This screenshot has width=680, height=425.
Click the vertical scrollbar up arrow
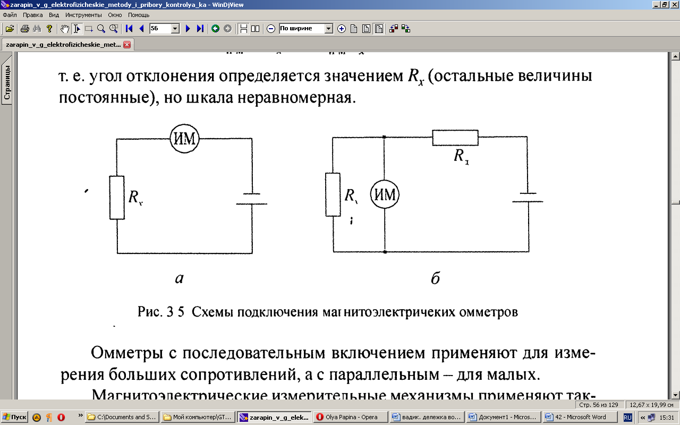point(676,56)
